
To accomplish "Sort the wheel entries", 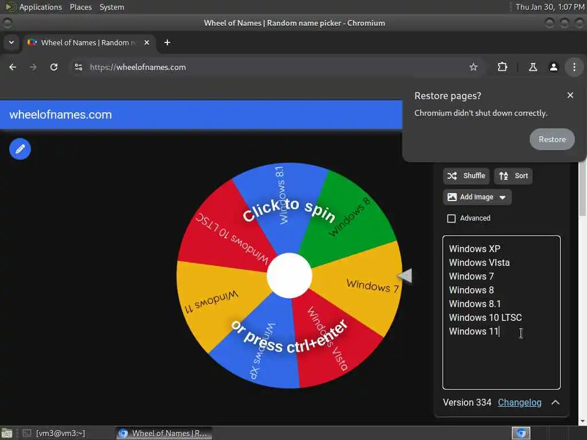I will tap(513, 176).
